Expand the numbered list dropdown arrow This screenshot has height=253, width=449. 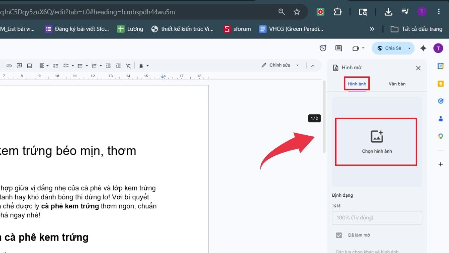pos(101,66)
